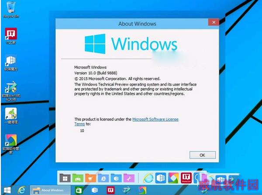Open the 软媒Win10优化大师 desktop shortcut
The width and height of the screenshot is (262, 195).
(11, 91)
